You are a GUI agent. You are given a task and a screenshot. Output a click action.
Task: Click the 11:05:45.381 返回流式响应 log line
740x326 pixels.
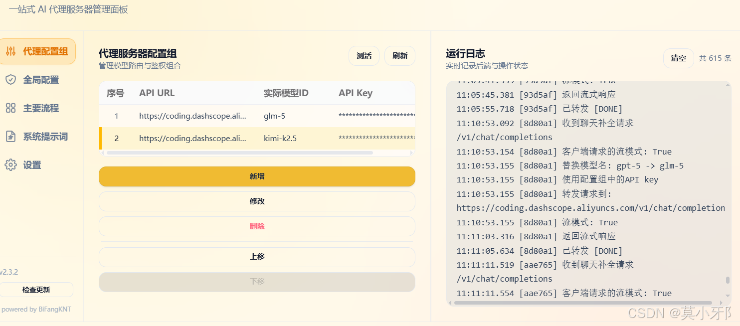click(x=536, y=95)
